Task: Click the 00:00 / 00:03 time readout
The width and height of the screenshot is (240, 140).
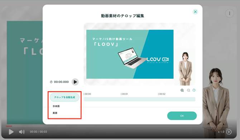Action: (x=38, y=132)
